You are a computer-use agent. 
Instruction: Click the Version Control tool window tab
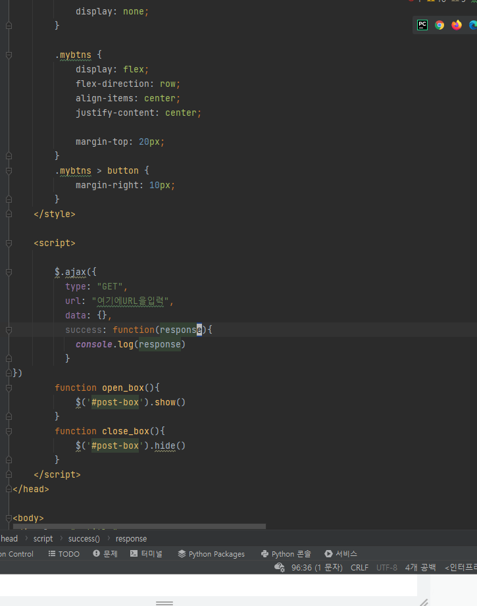coord(16,554)
